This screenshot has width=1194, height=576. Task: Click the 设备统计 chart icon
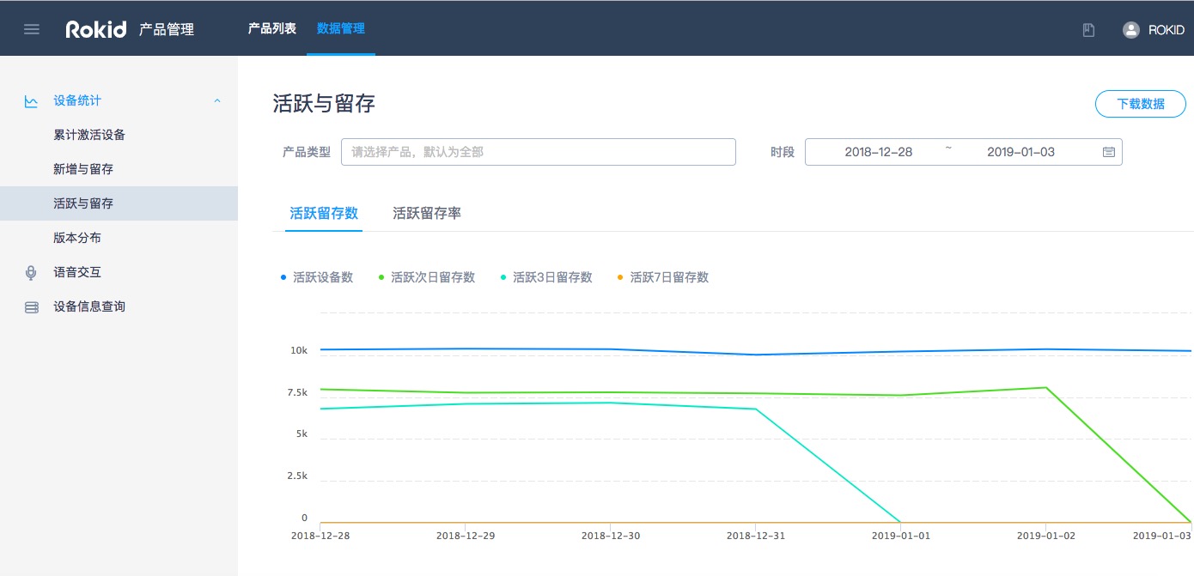pos(32,101)
